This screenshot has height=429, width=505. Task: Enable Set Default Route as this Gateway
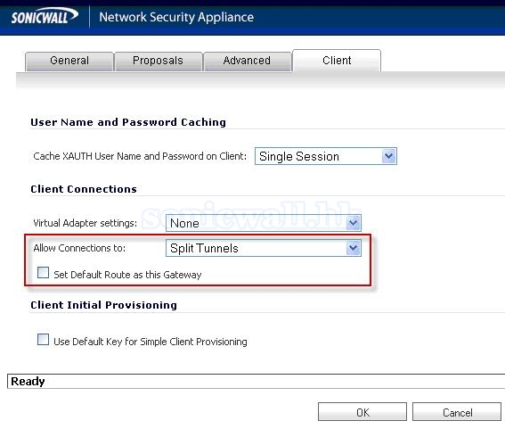click(x=43, y=273)
